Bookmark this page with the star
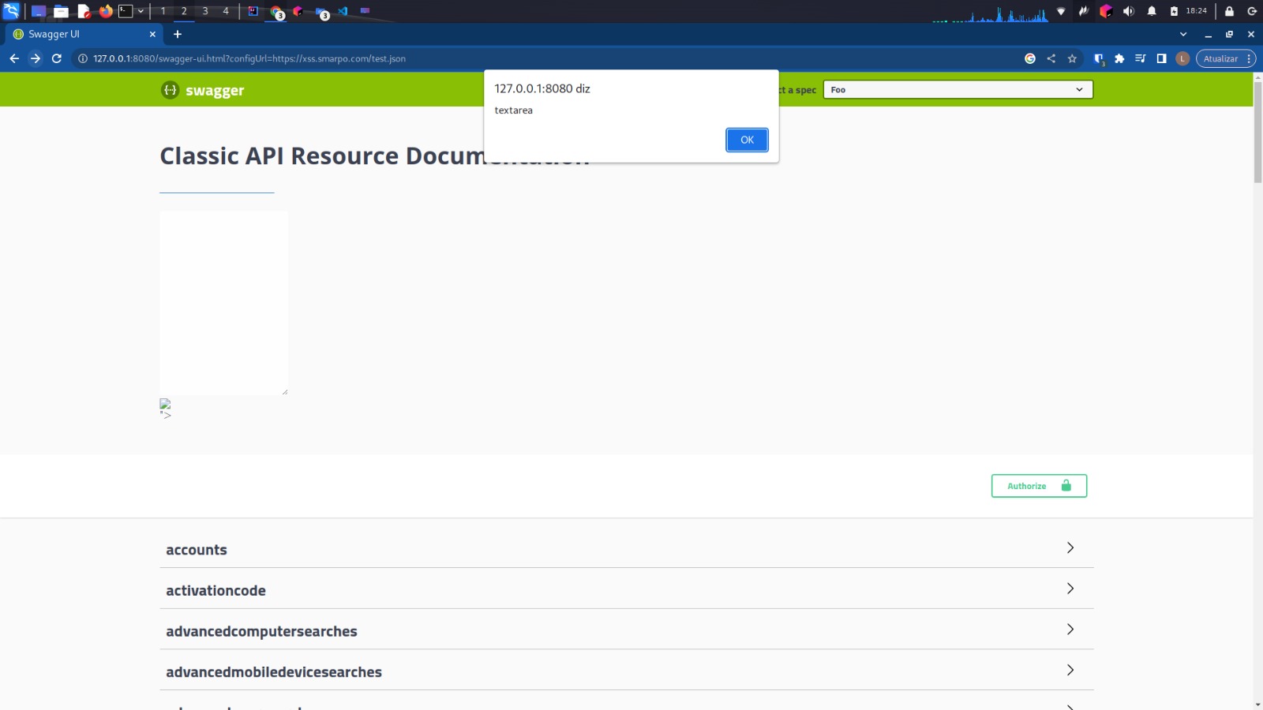 click(1072, 58)
